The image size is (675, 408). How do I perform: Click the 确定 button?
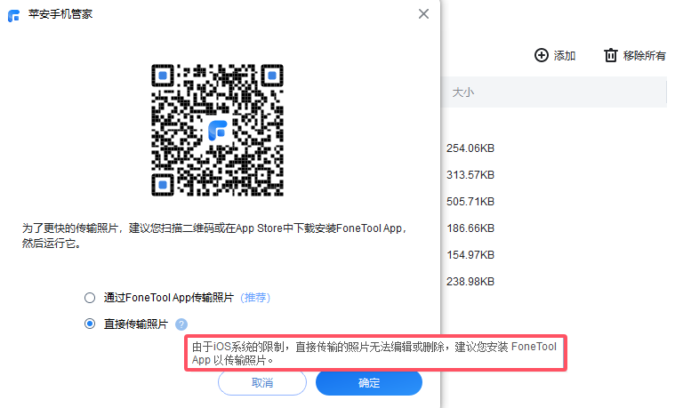[x=369, y=382]
